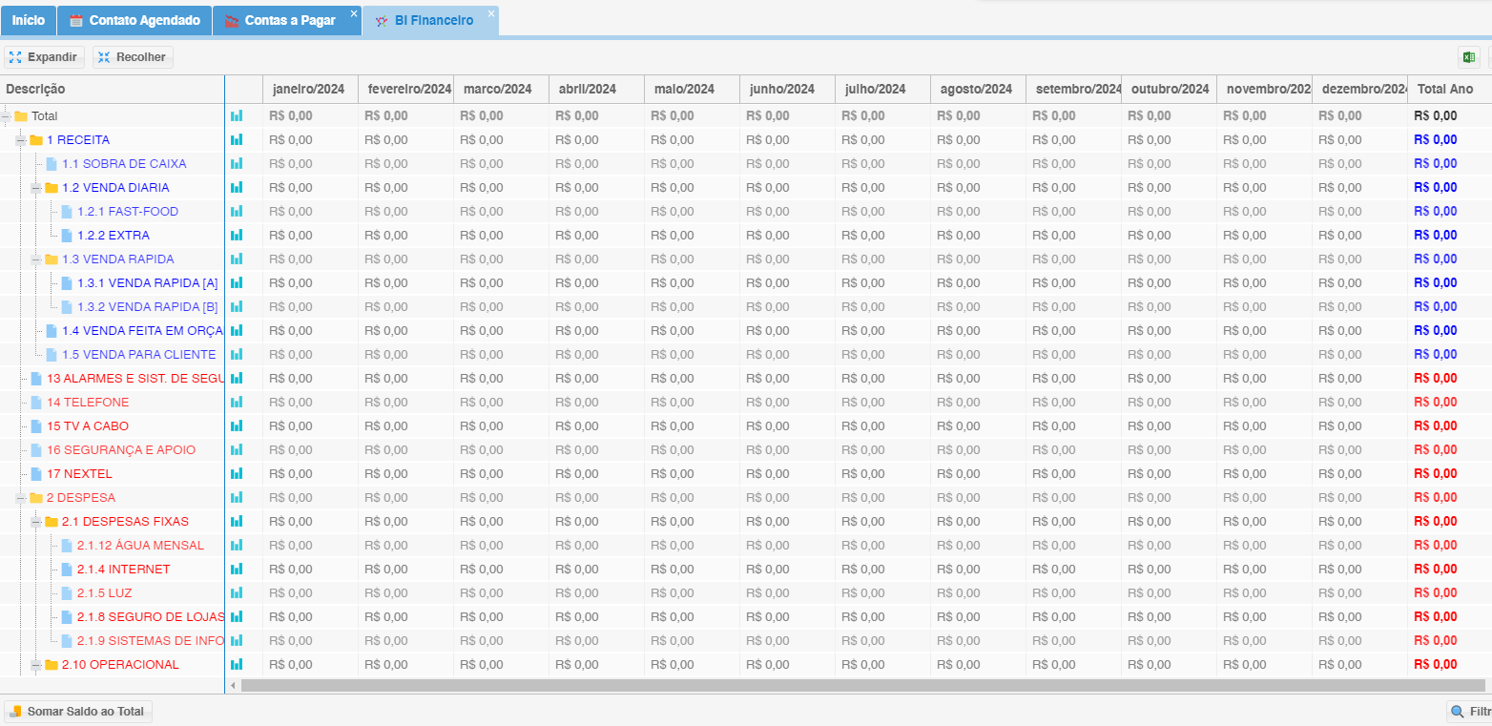The height and width of the screenshot is (726, 1492).
Task: Click Total Ano value for 2 DESPESA
Action: tap(1436, 497)
